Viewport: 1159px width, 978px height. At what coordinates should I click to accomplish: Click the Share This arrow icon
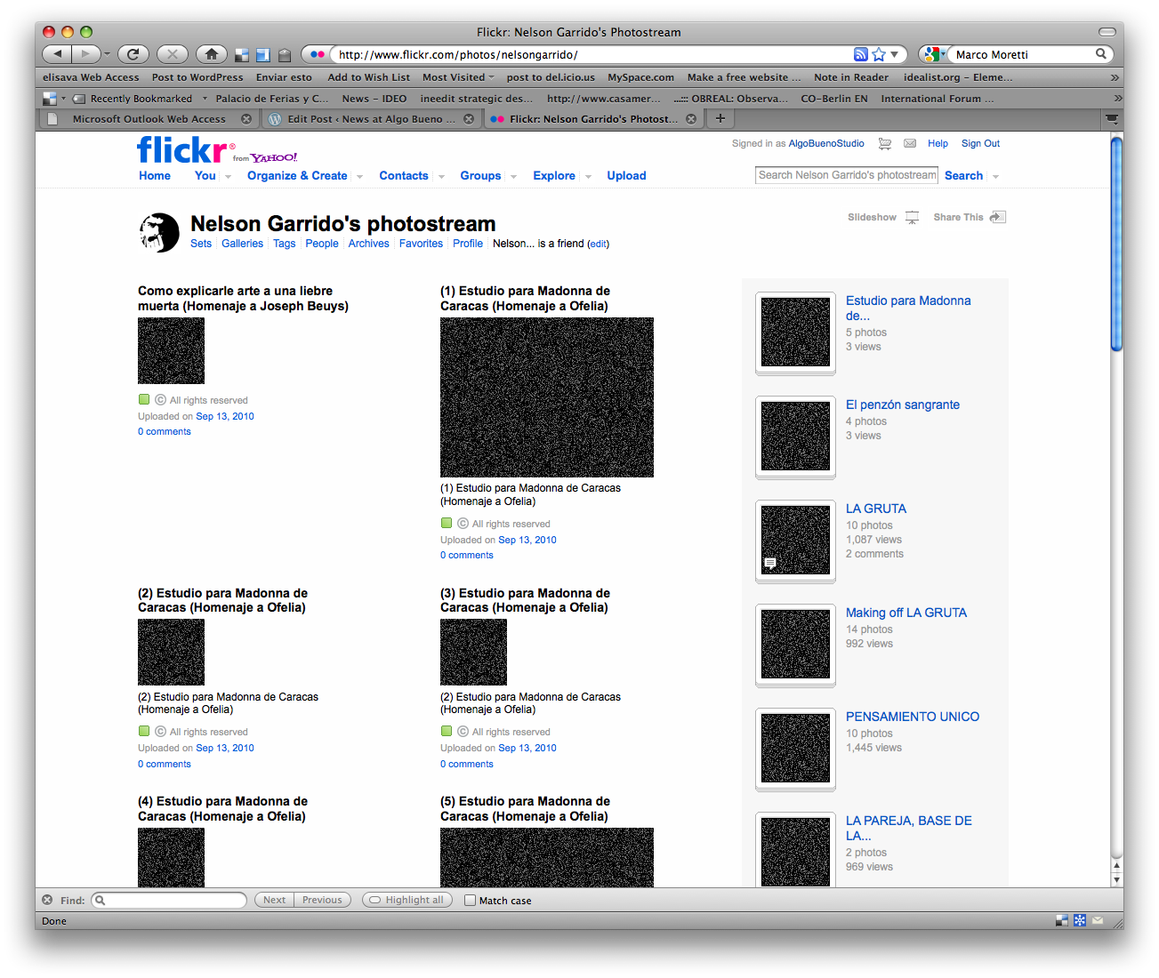tap(997, 217)
